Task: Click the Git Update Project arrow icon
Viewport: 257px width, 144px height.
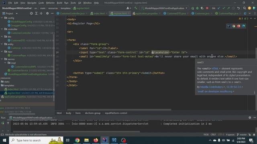Action: (219, 8)
